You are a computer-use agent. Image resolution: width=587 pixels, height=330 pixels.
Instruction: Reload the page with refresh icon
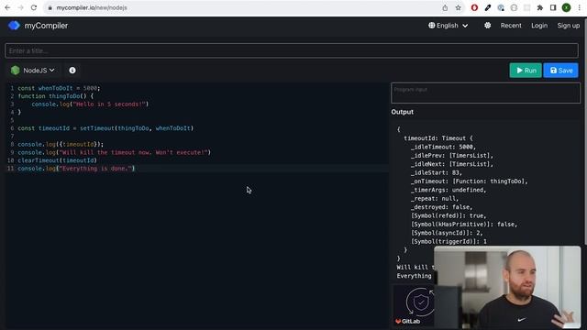(x=34, y=7)
